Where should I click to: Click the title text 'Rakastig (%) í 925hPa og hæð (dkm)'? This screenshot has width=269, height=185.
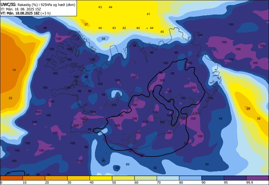point(46,5)
